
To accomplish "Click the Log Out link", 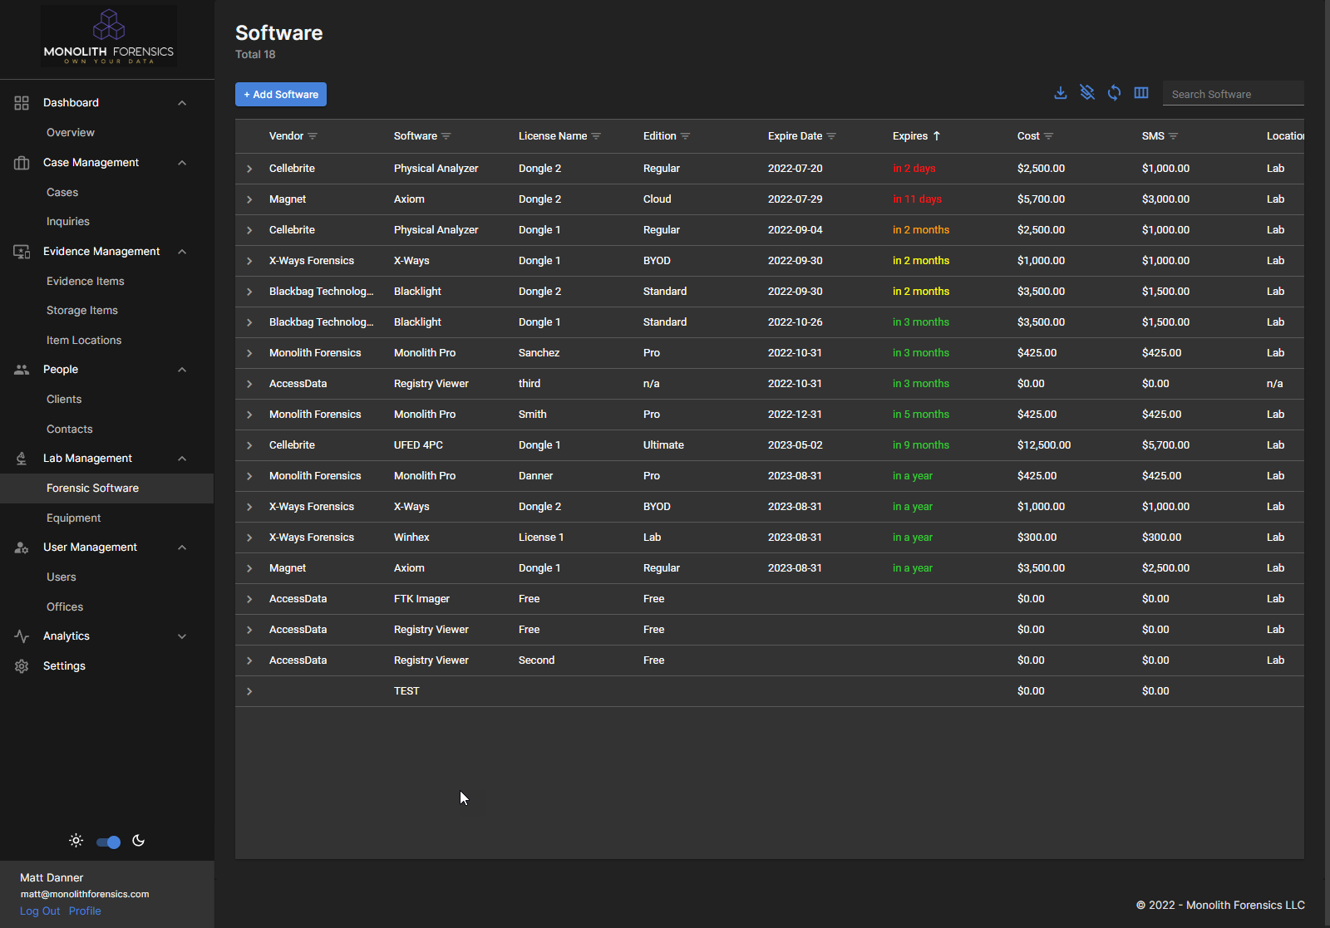I will click(39, 911).
